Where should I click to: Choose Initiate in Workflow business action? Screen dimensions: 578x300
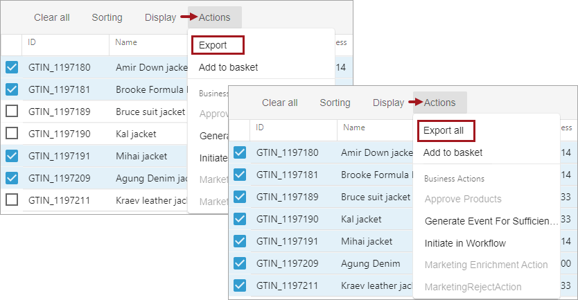pos(465,243)
